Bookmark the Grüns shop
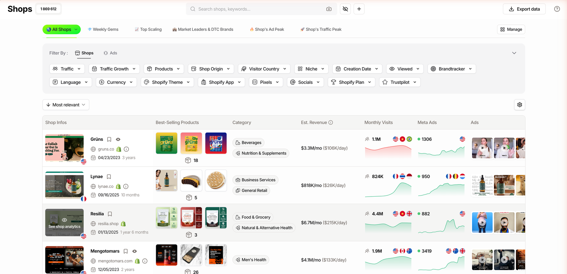Image resolution: width=567 pixels, height=274 pixels. point(109,139)
